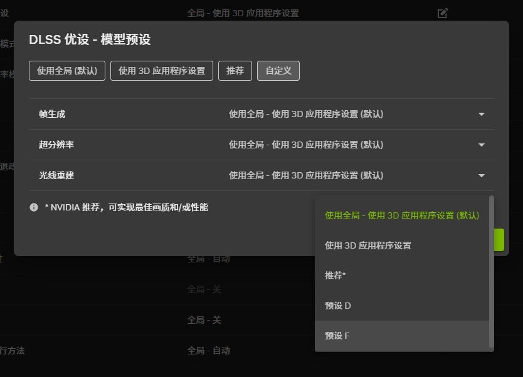Pick 使用 3D 应用程序设置 in dropdown list
Viewport: 523px width, 377px height.
coord(402,245)
